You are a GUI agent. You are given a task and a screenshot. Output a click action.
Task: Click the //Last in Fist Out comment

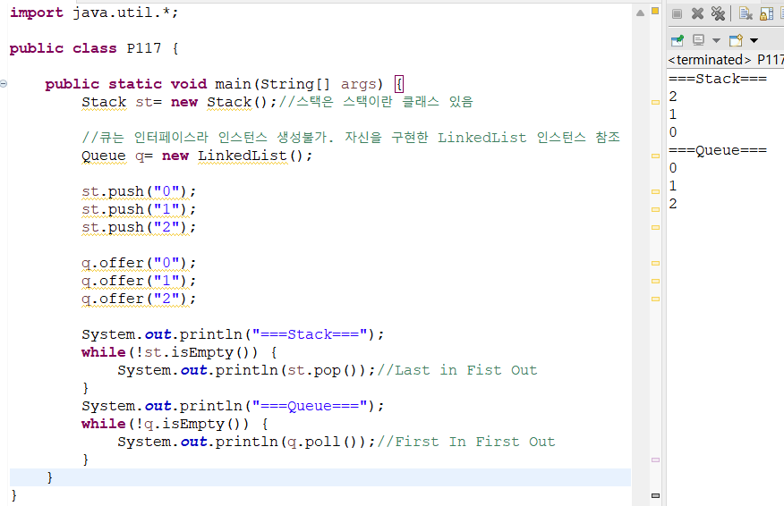click(x=457, y=370)
